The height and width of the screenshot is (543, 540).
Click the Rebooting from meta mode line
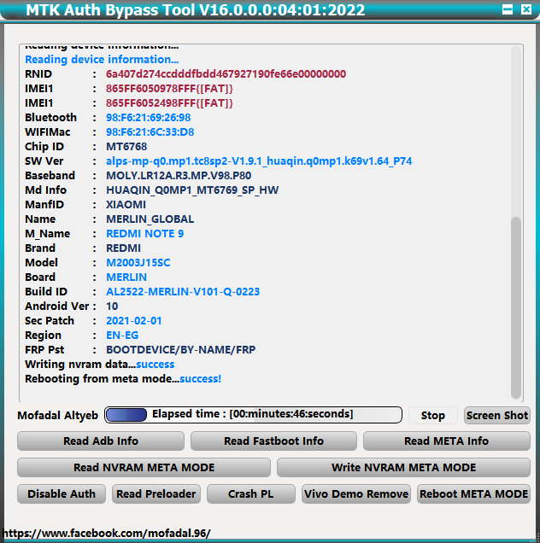[x=123, y=379]
